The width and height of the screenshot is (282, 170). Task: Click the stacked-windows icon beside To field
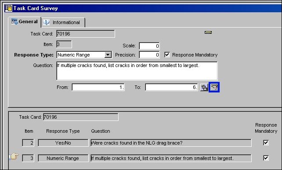(x=204, y=88)
